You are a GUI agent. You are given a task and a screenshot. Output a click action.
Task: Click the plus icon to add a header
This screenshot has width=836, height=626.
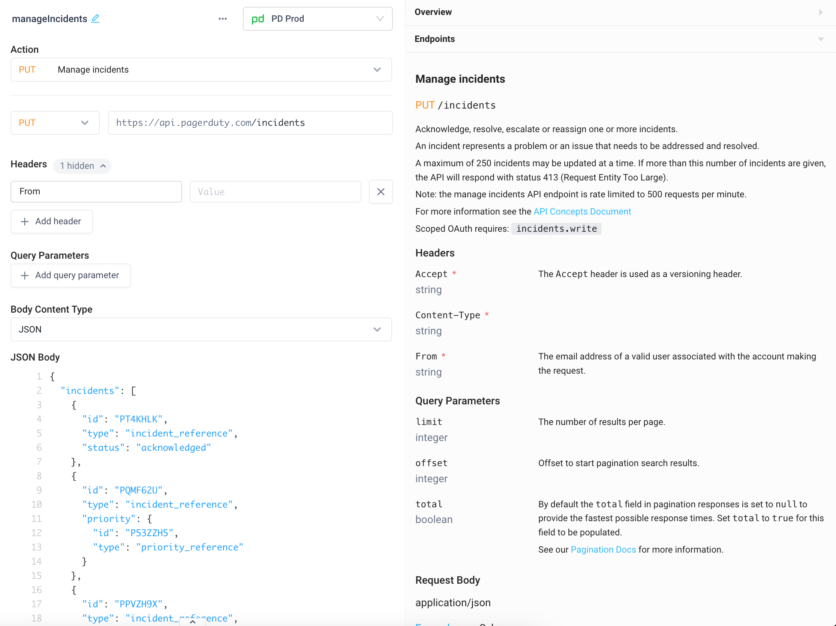click(x=24, y=222)
